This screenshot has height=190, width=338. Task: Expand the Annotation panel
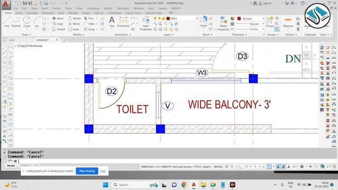click(123, 34)
